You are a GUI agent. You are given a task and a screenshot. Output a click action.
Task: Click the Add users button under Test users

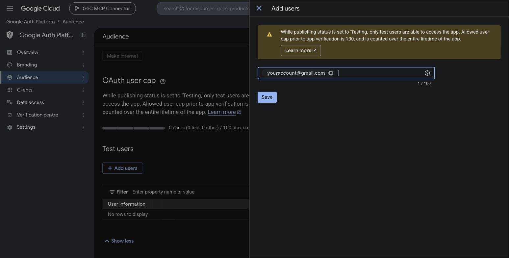point(122,168)
